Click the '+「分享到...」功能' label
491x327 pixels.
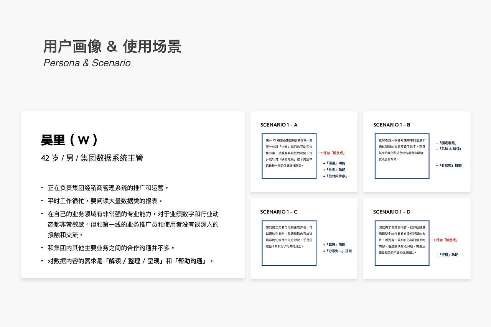337,251
